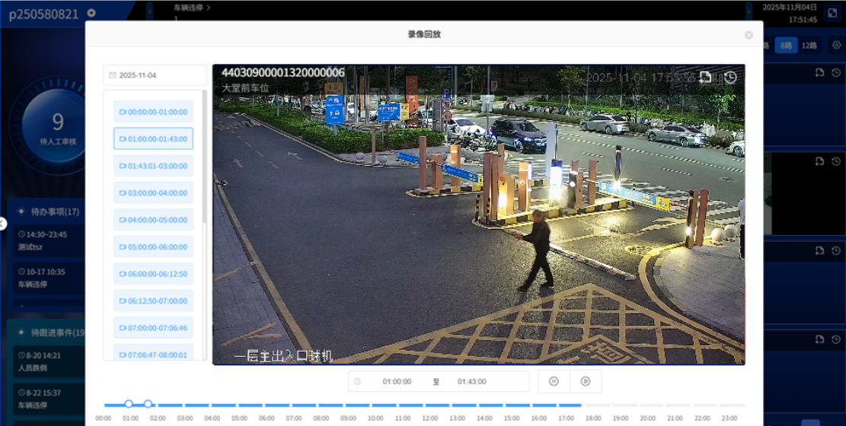The width and height of the screenshot is (846, 426).
Task: Open event 8-20 14:21 人员跌倒
Action: [49, 362]
